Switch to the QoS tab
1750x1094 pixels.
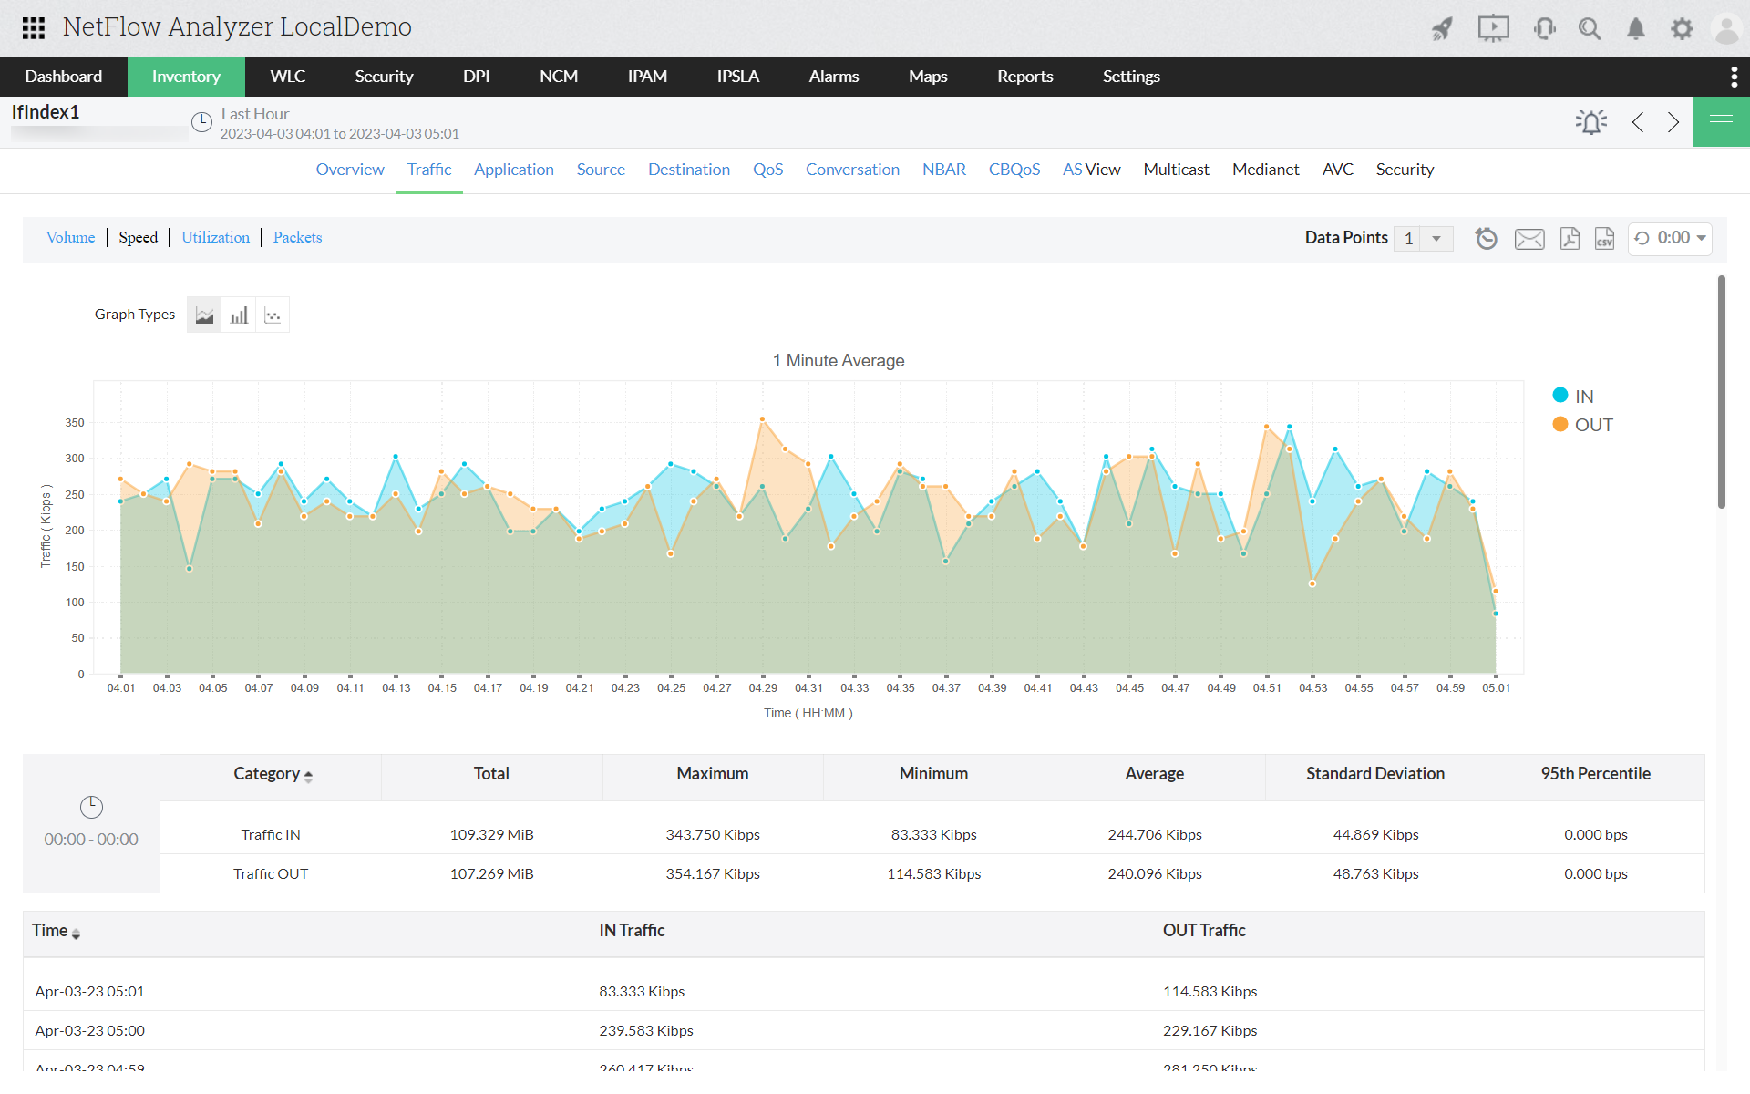coord(766,169)
